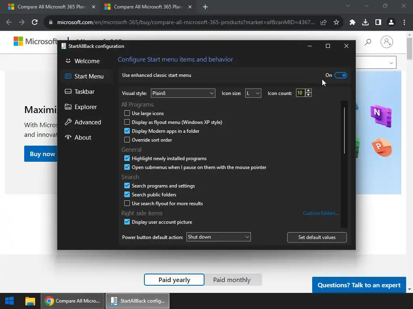Go forward in Chrome browser
413x309 pixels.
22,23
